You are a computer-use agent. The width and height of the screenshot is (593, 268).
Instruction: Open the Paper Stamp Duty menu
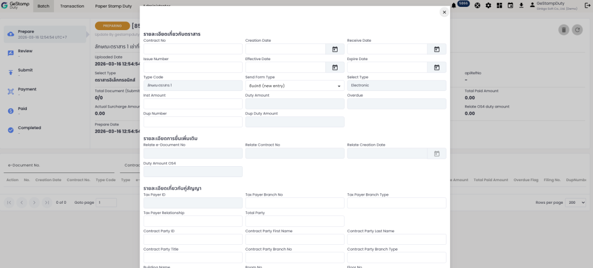pos(114,6)
